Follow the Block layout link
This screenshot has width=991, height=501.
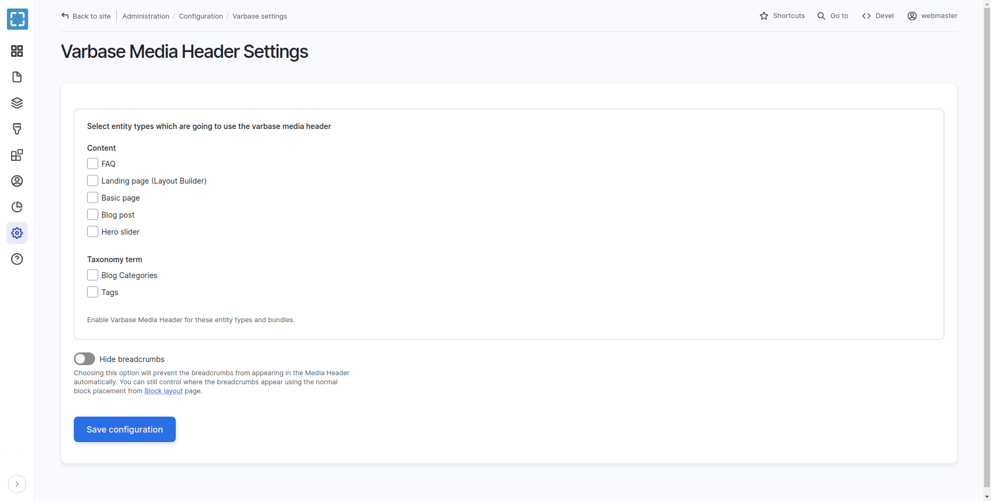[x=164, y=391]
